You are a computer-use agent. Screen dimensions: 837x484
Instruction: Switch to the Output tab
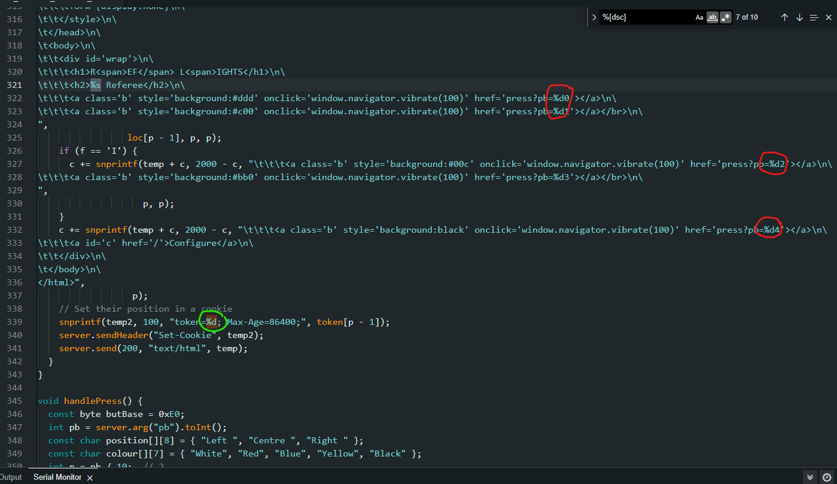point(10,477)
